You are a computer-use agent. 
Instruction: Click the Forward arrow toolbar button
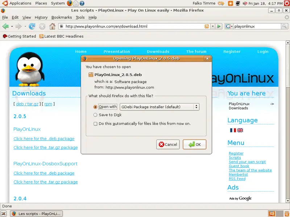click(18, 26)
